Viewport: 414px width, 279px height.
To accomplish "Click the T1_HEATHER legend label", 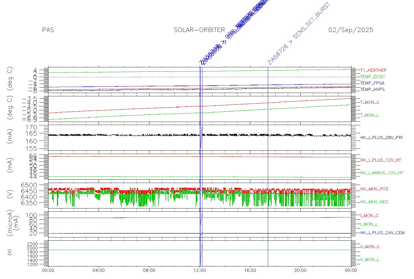I will 373,70.
